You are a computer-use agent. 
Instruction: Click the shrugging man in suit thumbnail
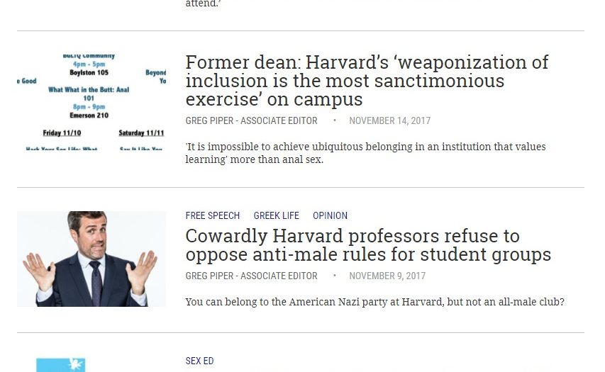91,259
